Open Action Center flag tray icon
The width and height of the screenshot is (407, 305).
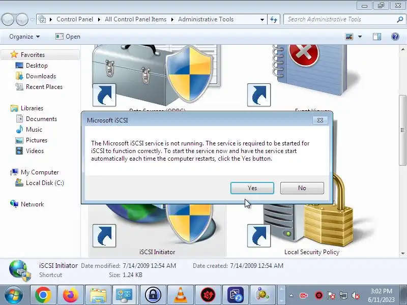pos(331,295)
